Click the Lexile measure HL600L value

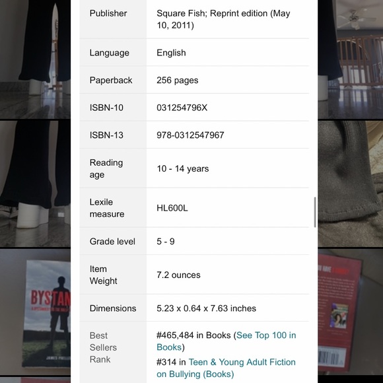(172, 208)
